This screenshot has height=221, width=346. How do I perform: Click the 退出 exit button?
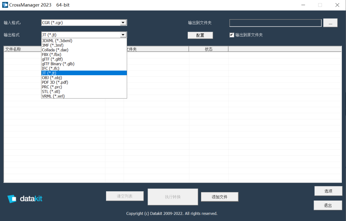click(x=328, y=205)
